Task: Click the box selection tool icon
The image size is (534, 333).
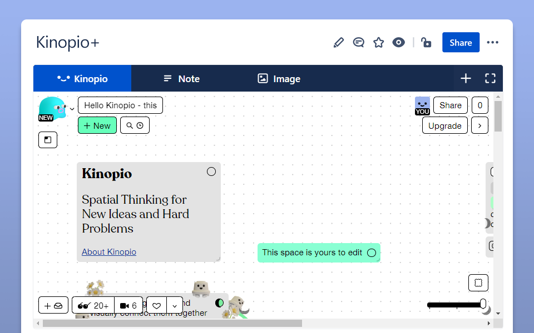Action: pyautogui.click(x=478, y=282)
